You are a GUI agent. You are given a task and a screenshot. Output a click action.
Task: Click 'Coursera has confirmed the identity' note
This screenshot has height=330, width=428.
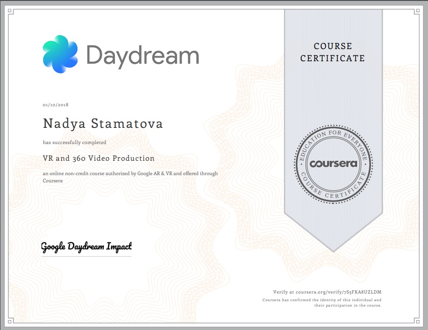(x=322, y=300)
